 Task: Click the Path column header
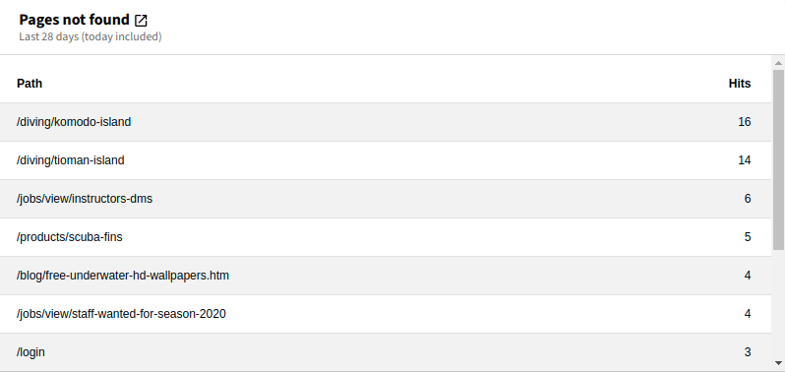pyautogui.click(x=30, y=84)
